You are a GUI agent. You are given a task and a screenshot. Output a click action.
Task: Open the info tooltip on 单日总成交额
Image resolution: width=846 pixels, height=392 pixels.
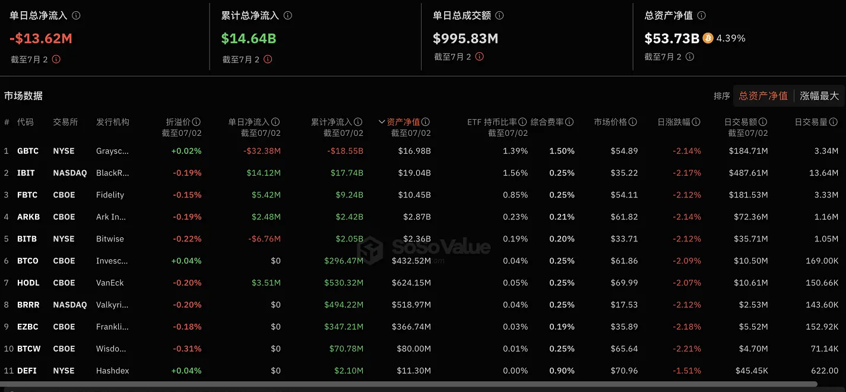coord(500,16)
